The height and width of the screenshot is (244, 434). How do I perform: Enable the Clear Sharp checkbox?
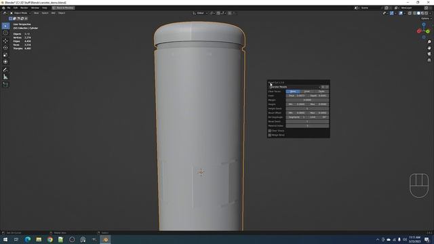270,131
